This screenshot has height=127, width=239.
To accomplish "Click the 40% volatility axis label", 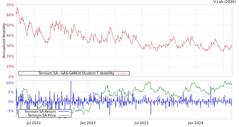I will pyautogui.click(x=10, y=36).
